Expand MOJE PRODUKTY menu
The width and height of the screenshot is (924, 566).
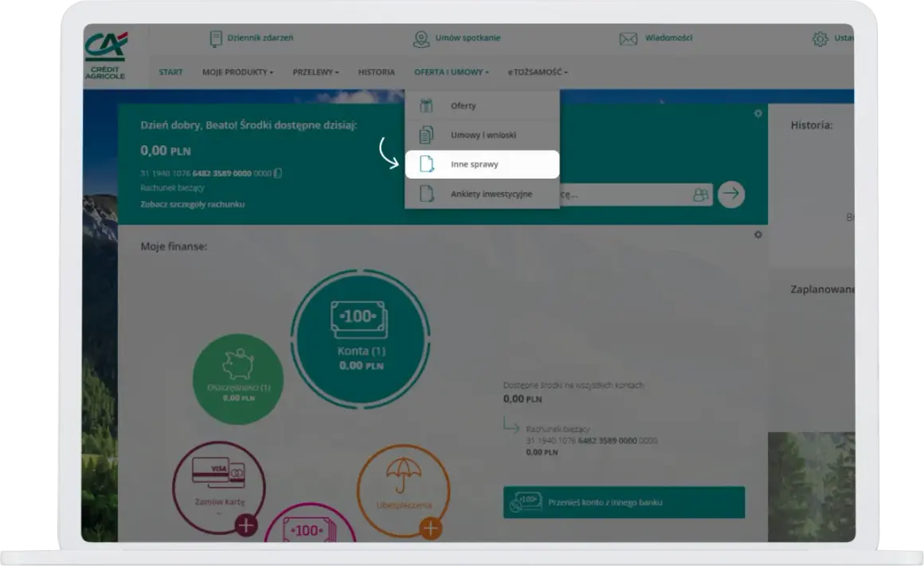pyautogui.click(x=237, y=72)
